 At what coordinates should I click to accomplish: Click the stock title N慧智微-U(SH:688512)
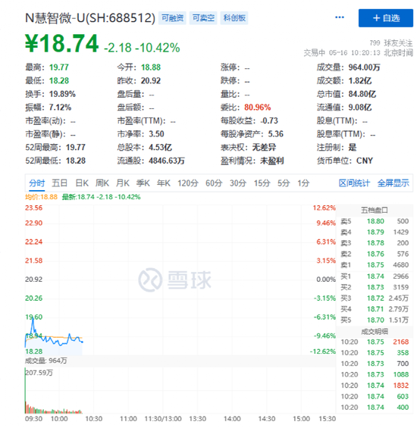coord(90,18)
